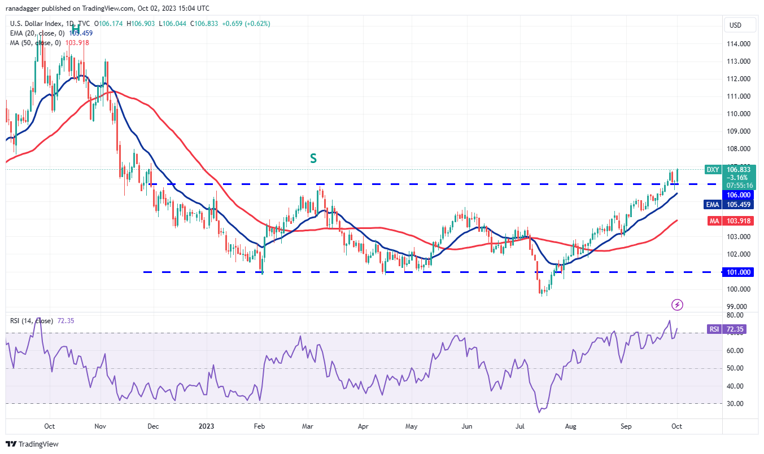This screenshot has width=764, height=454.
Task: Select the U.S. Dollar Index ticker name
Action: pos(34,25)
